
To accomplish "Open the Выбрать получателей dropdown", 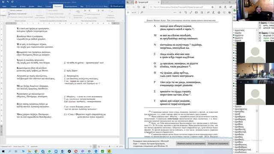I will (18, 14).
